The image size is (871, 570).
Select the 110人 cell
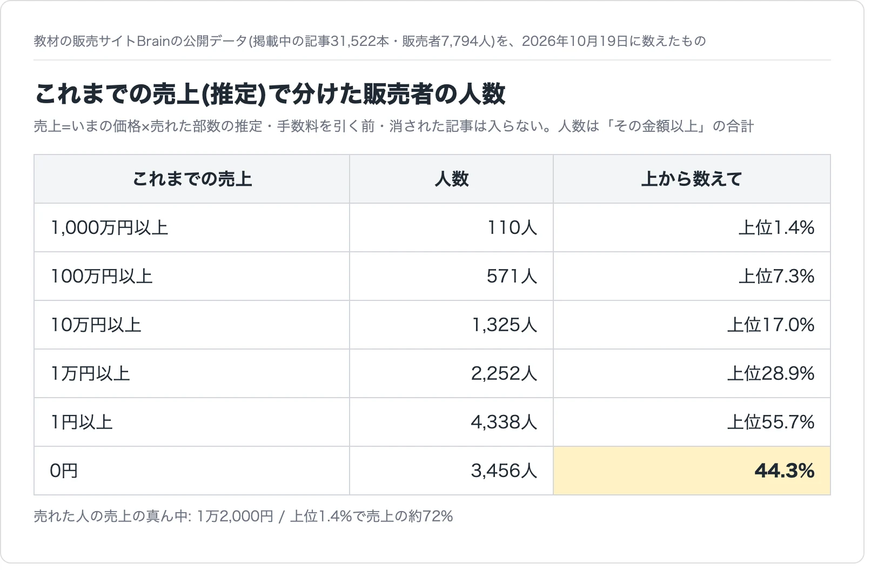[x=451, y=227]
